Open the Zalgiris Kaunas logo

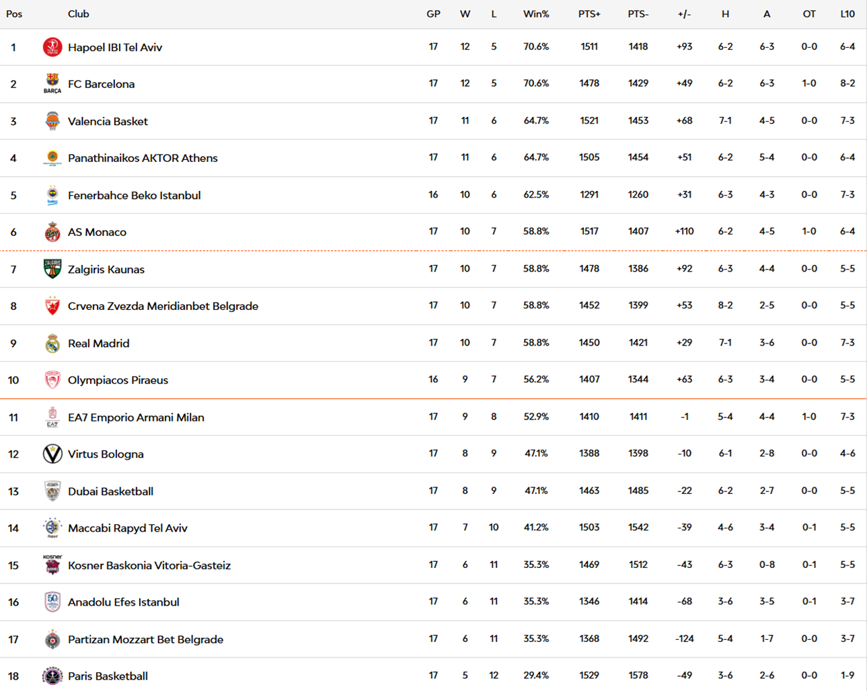(x=52, y=269)
